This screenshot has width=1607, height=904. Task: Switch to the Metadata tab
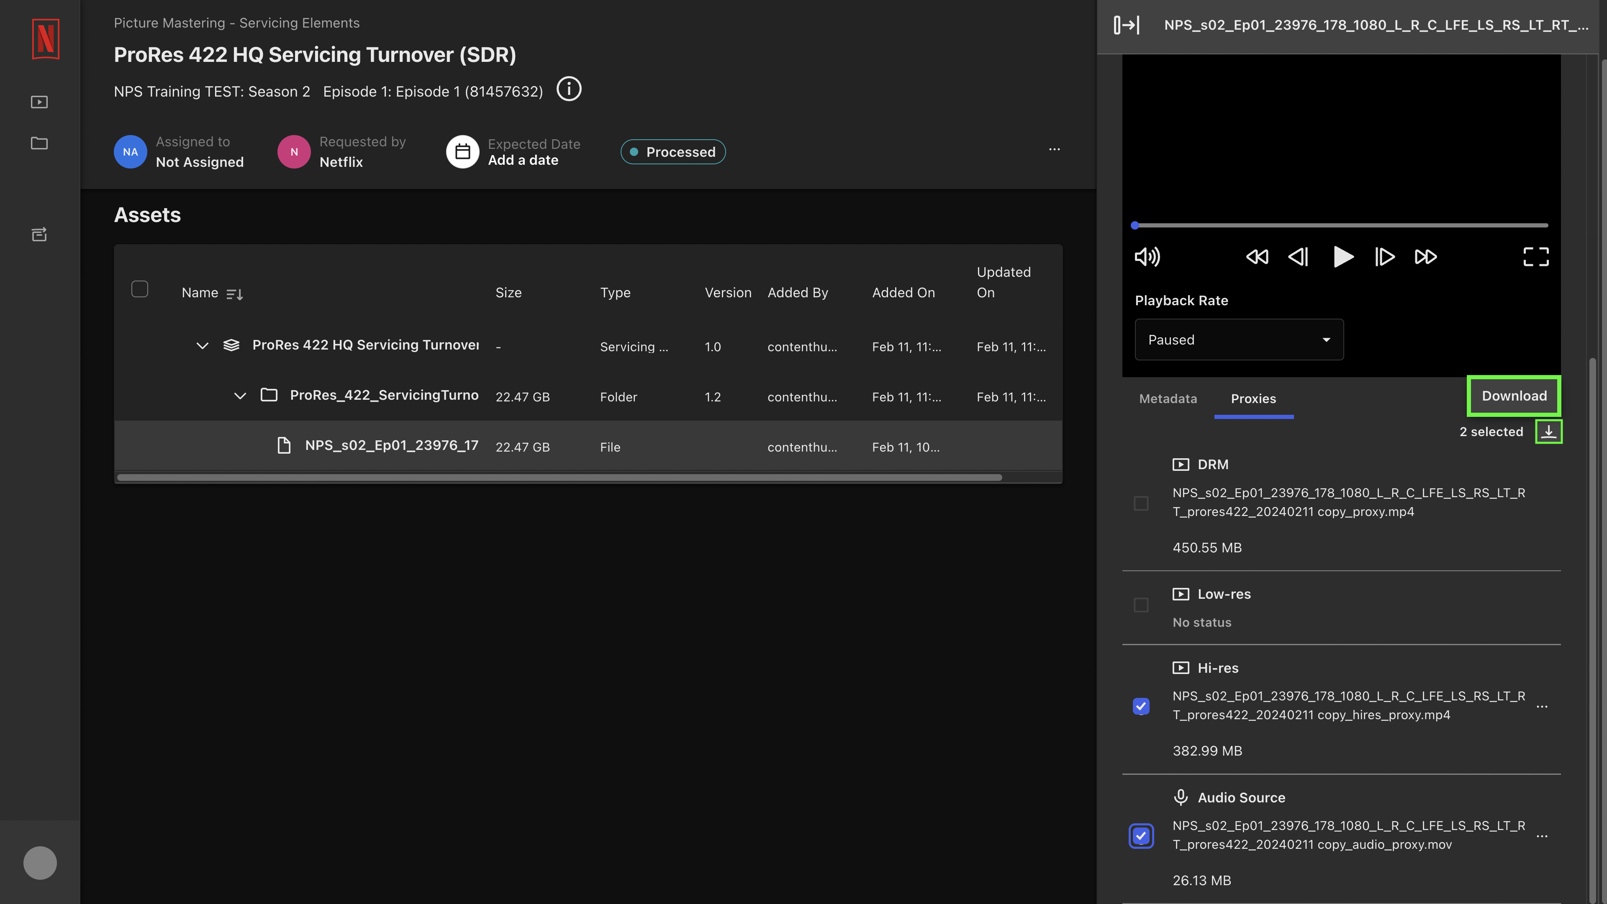(1168, 398)
